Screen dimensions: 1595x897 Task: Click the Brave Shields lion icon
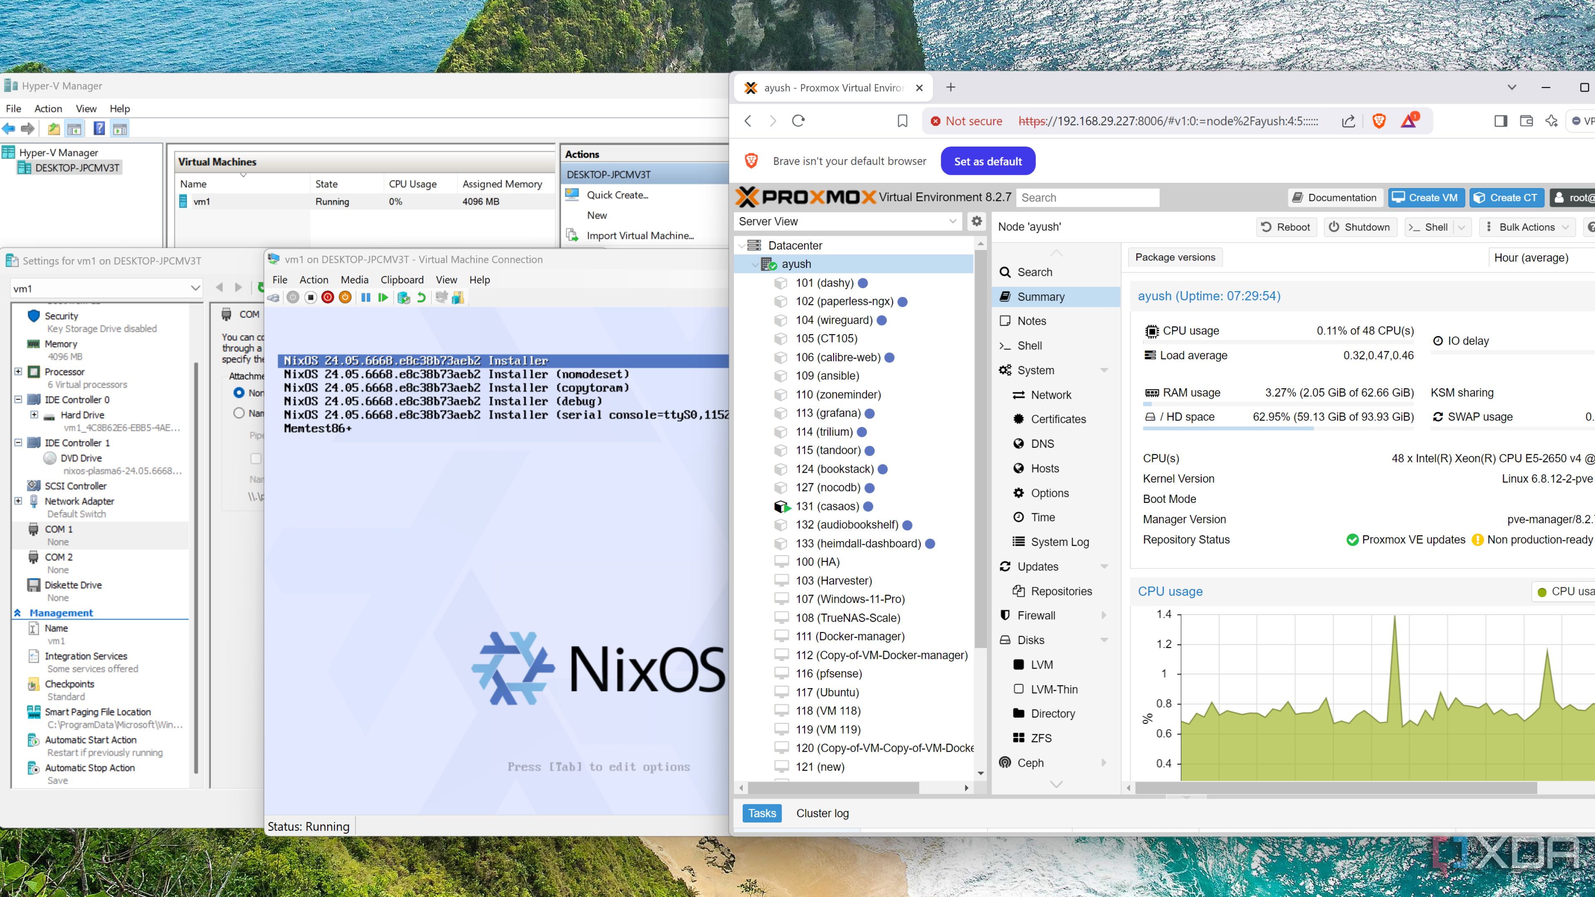[1379, 121]
